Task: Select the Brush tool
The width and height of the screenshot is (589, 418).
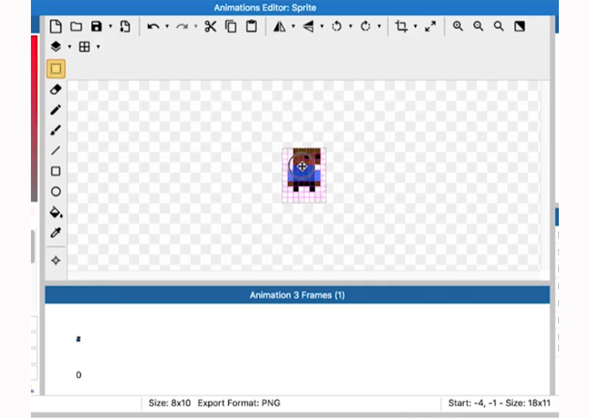Action: pos(56,131)
